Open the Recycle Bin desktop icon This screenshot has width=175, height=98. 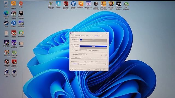(6, 4)
